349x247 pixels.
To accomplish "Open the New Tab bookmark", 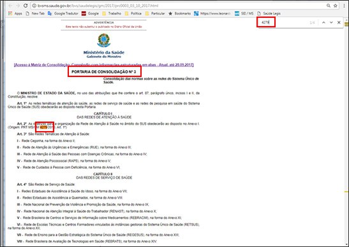I will 35,13.
